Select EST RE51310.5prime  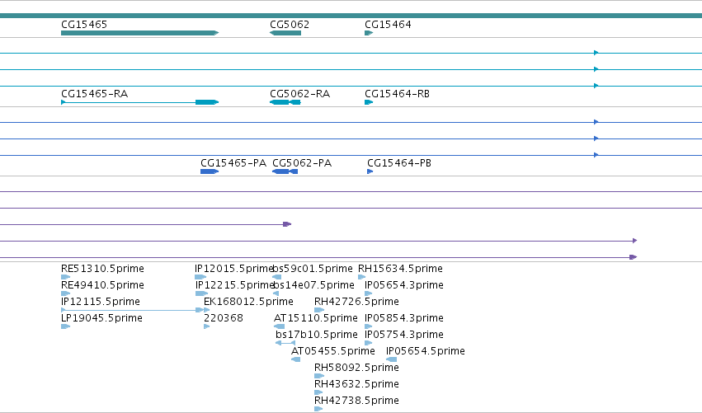click(x=102, y=269)
